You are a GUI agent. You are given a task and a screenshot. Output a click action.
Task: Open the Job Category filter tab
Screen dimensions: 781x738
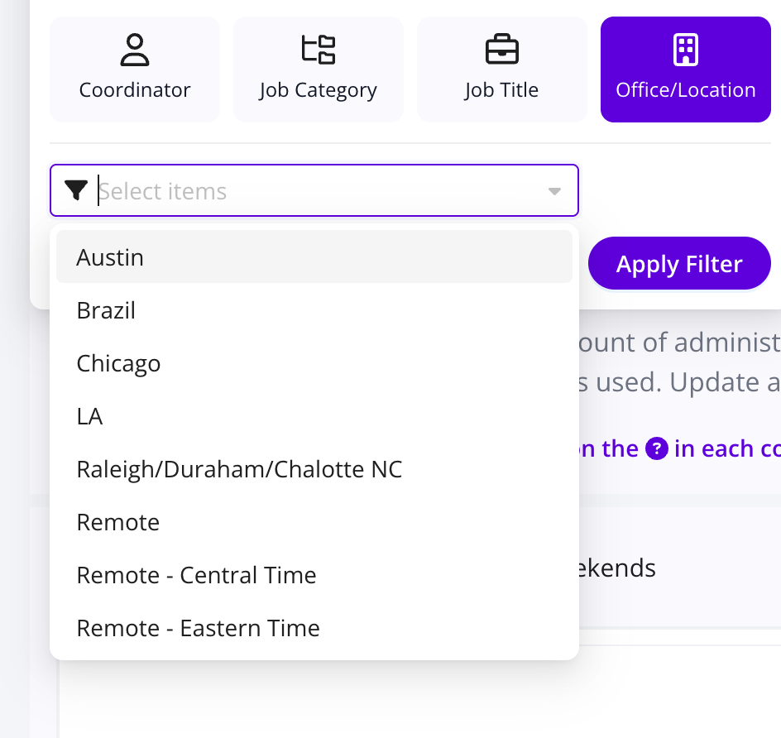click(x=319, y=69)
